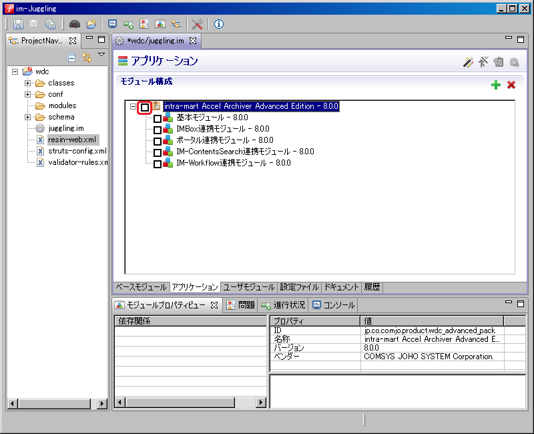
Task: Check the 基本モジュール checkbox
Action: tap(158, 119)
